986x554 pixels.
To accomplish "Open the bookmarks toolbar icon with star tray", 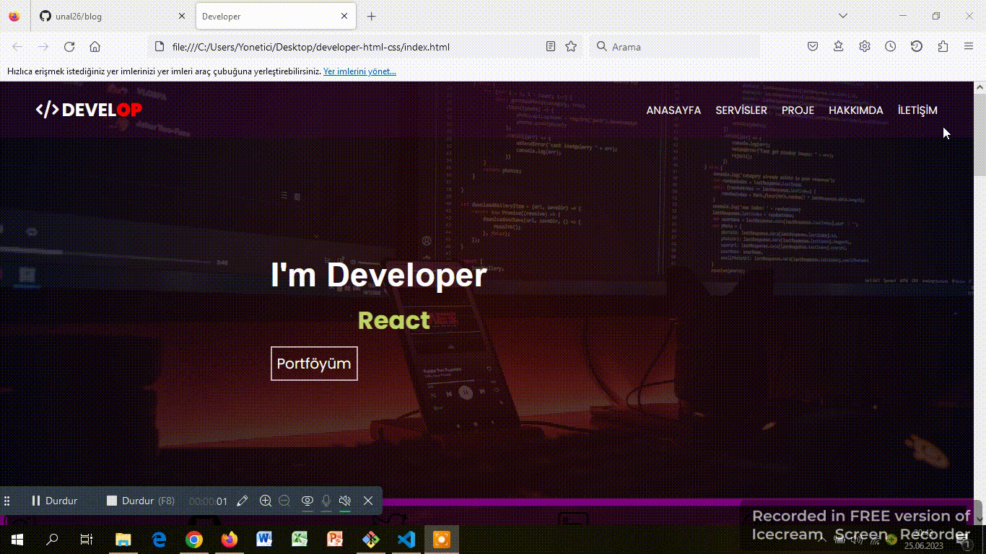I will (x=839, y=47).
